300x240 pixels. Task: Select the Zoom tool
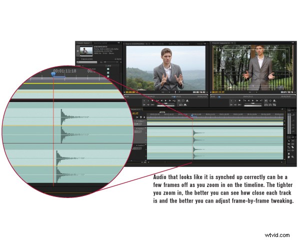point(292,157)
